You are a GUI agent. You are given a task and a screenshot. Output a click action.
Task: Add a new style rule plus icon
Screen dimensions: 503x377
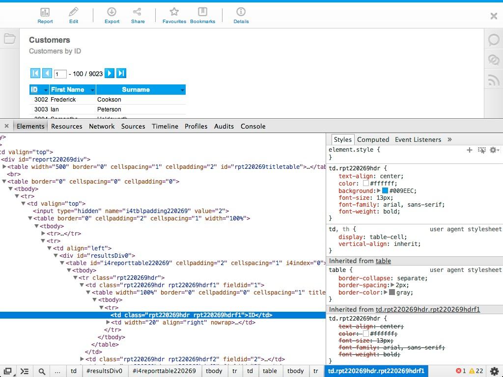point(469,150)
